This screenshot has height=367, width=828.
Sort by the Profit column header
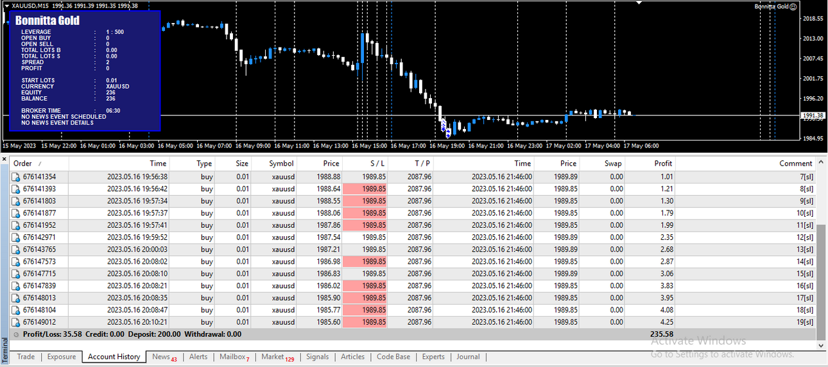click(650, 164)
